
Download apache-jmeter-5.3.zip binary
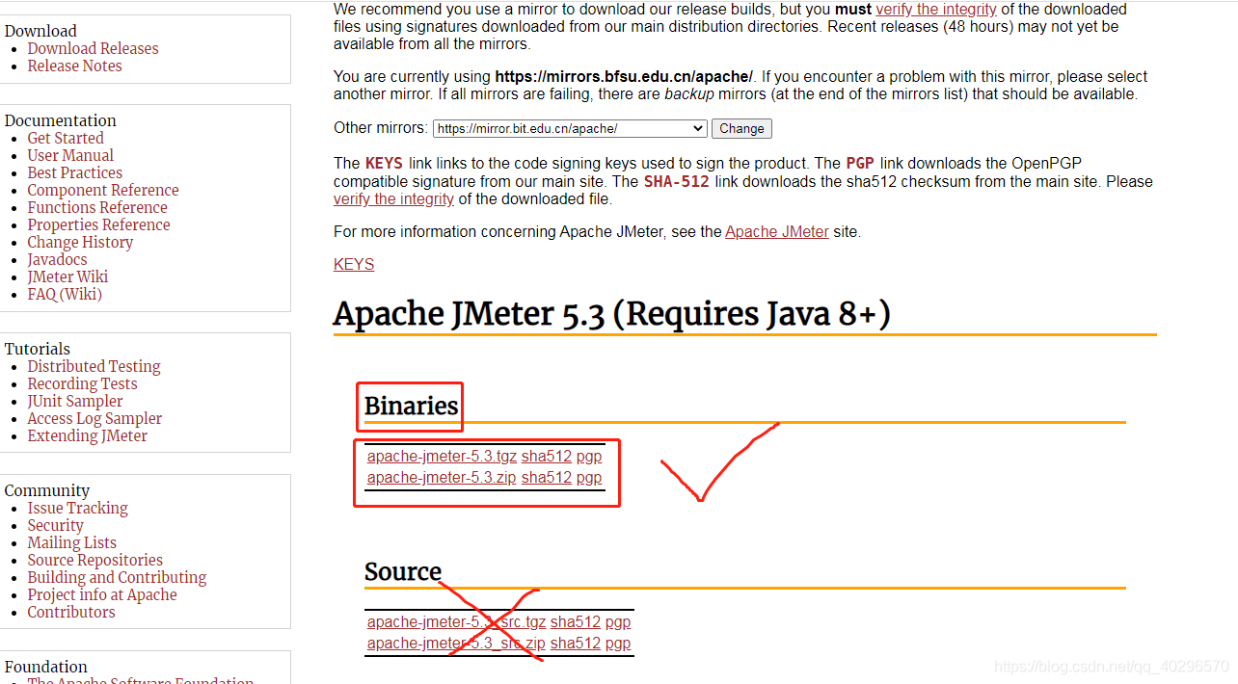(x=442, y=477)
